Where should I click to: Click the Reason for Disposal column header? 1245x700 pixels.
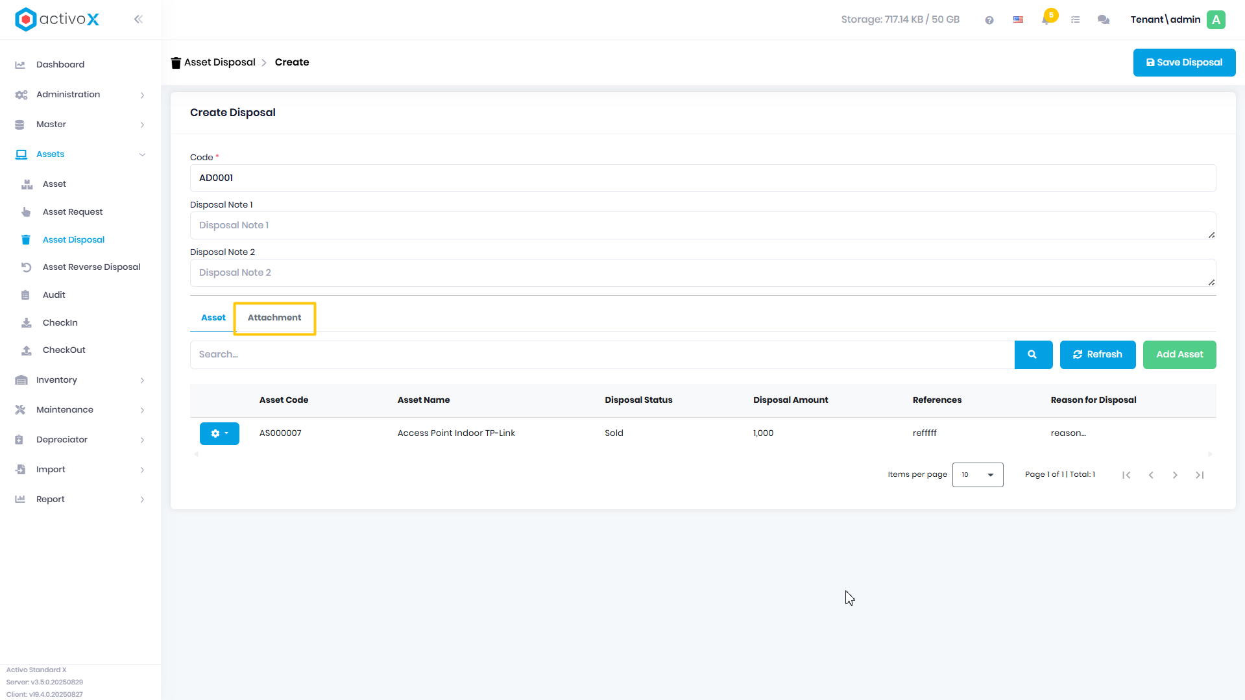1094,400
